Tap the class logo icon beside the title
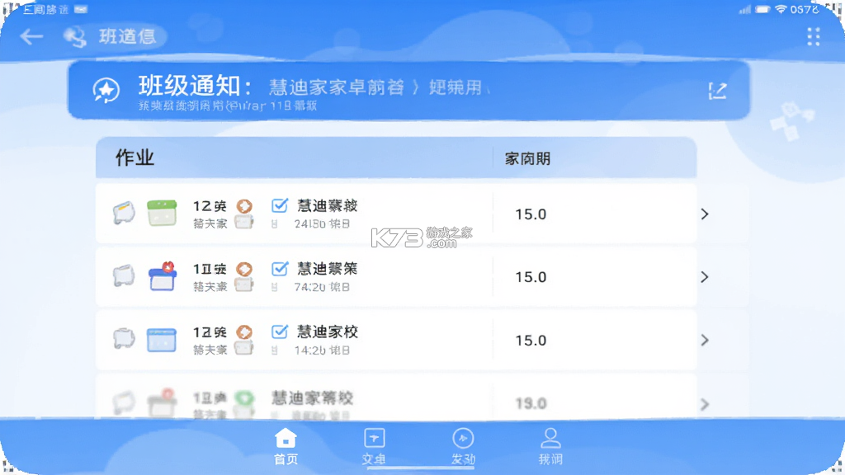 [75, 36]
